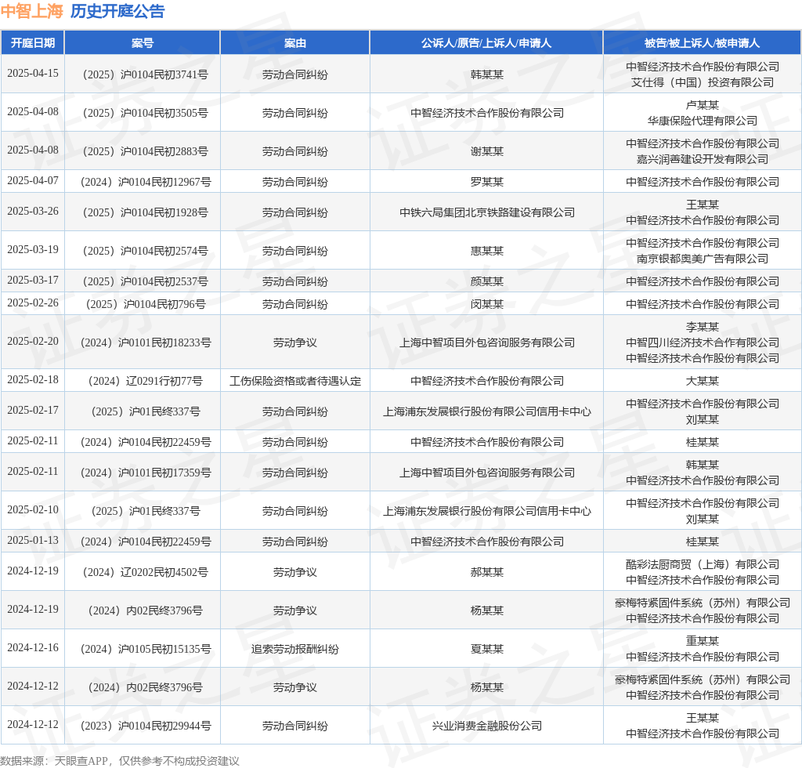Click date cell 2024-12-16
The width and height of the screenshot is (802, 768).
[x=33, y=648]
